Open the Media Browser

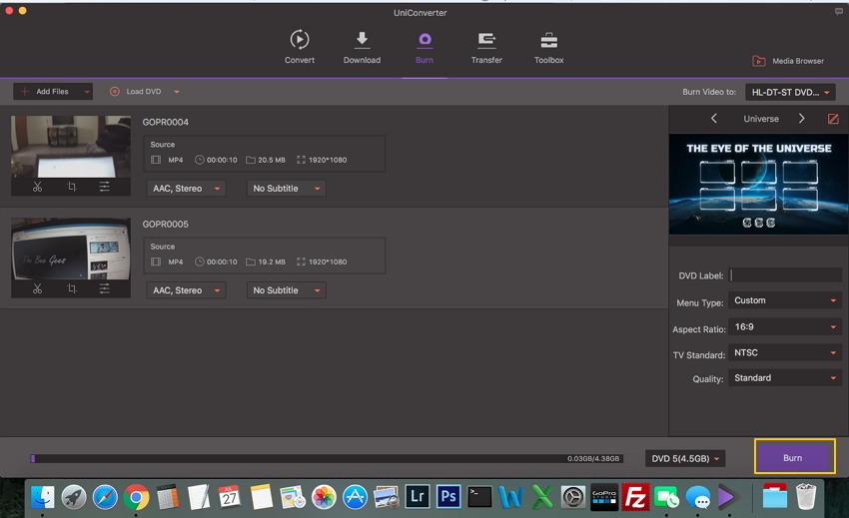click(x=788, y=61)
